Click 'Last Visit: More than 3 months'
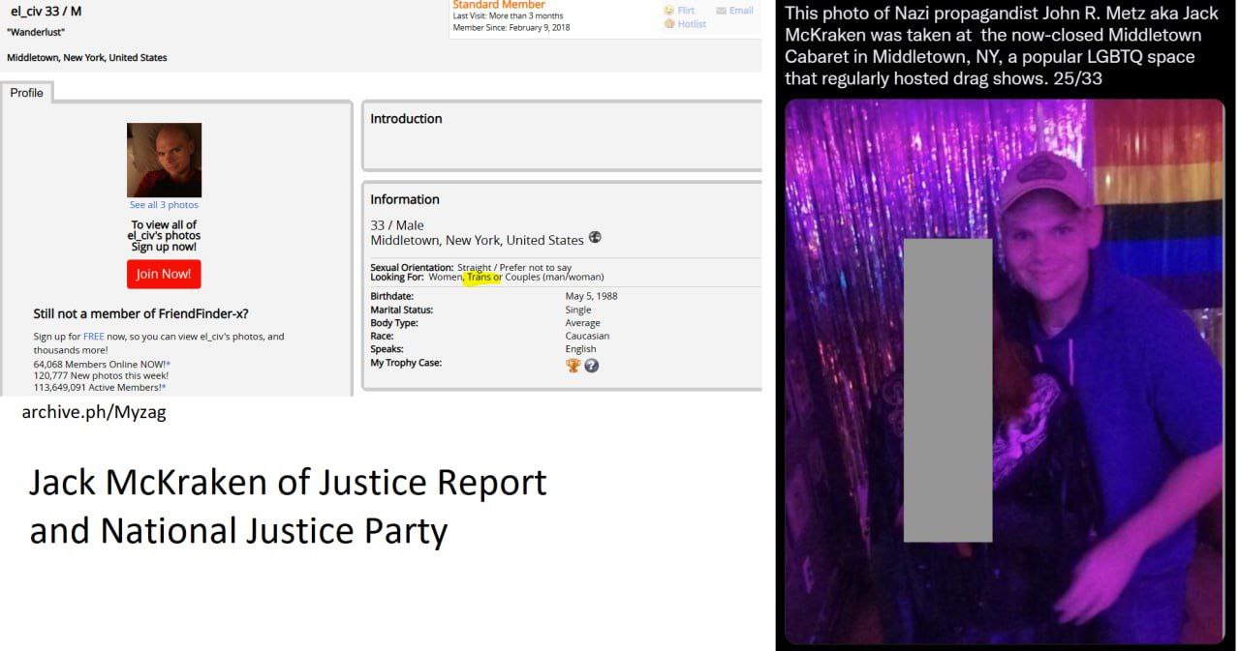 coord(508,15)
